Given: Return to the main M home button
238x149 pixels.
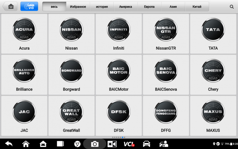Looking at the screenshot, I should 10,6.
